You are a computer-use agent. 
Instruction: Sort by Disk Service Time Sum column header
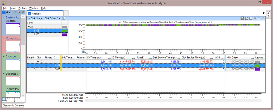[198, 57]
